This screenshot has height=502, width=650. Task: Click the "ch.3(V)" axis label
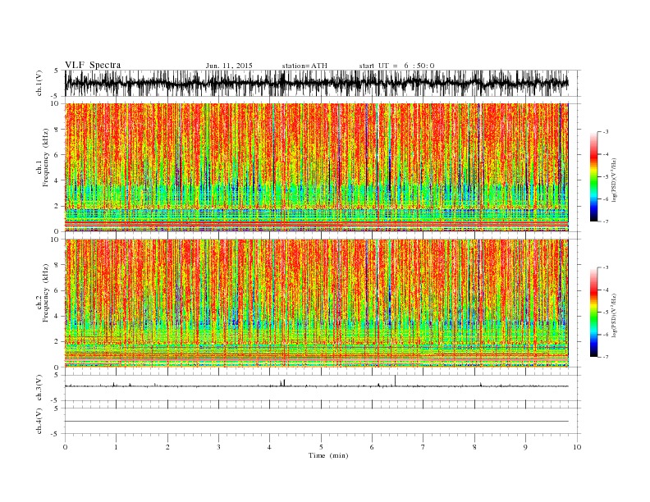(x=39, y=388)
